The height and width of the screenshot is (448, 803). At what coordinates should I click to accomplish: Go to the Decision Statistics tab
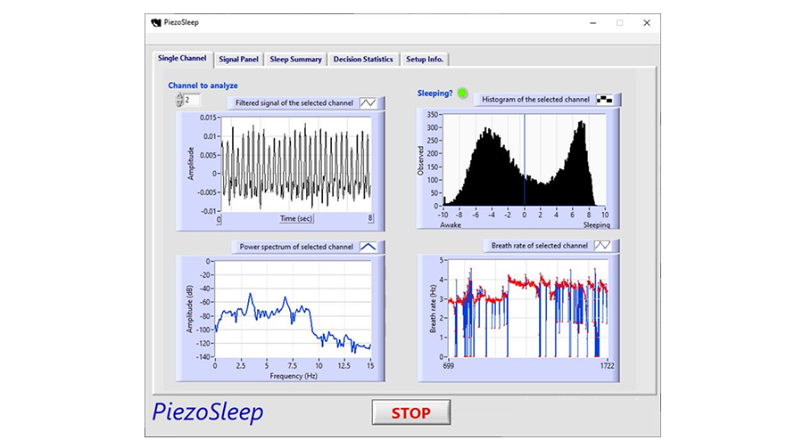coord(362,59)
